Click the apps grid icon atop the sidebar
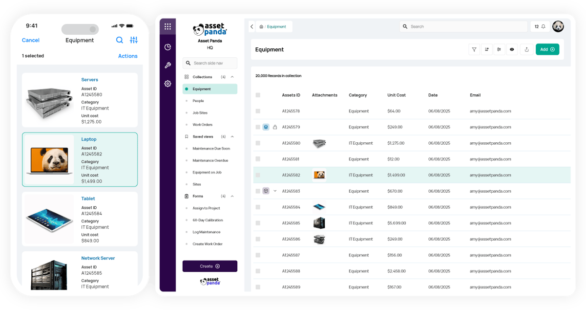The image size is (586, 310). coord(167,26)
